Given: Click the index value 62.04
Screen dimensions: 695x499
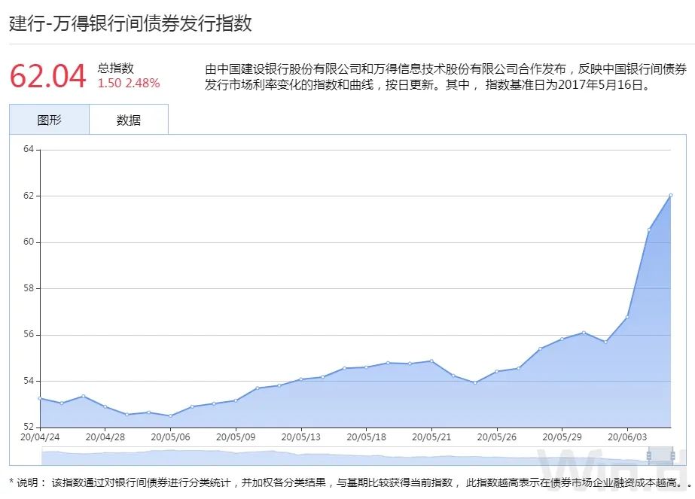Looking at the screenshot, I should [47, 76].
